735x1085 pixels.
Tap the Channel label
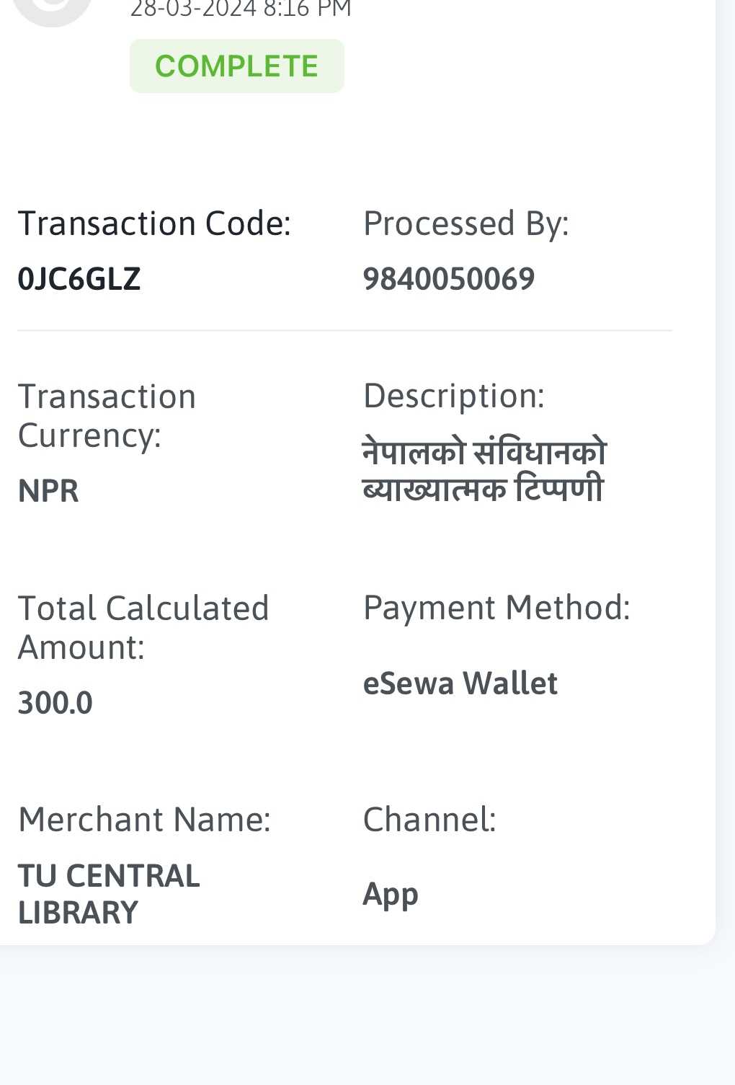430,820
